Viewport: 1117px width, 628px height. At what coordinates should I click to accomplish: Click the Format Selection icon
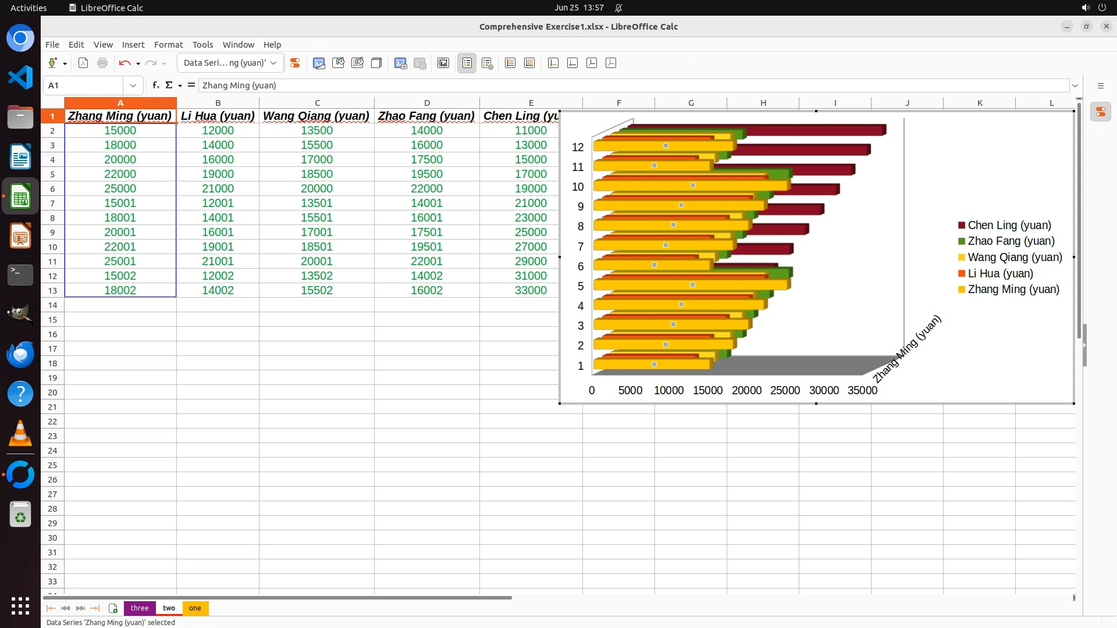(x=295, y=63)
